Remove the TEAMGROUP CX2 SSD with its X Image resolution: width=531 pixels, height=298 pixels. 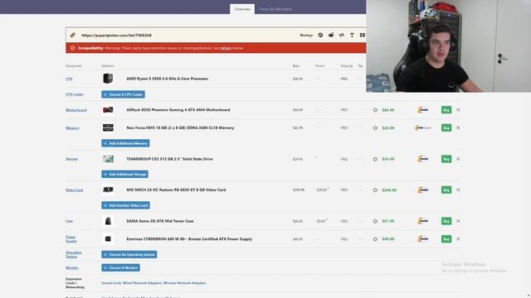point(458,159)
